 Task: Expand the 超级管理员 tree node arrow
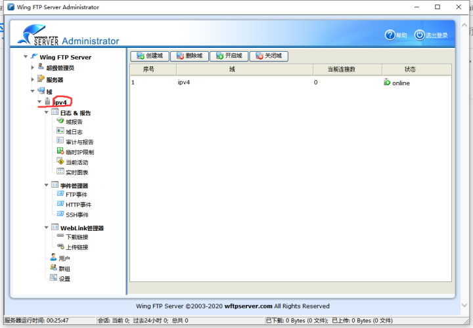click(x=33, y=68)
